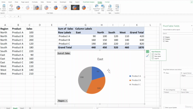This screenshot has width=193, height=109.
Task: Click Sum of Sales in Values area
Action: point(187,92)
